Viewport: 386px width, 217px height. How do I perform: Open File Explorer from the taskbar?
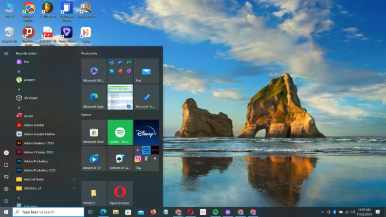click(x=116, y=212)
